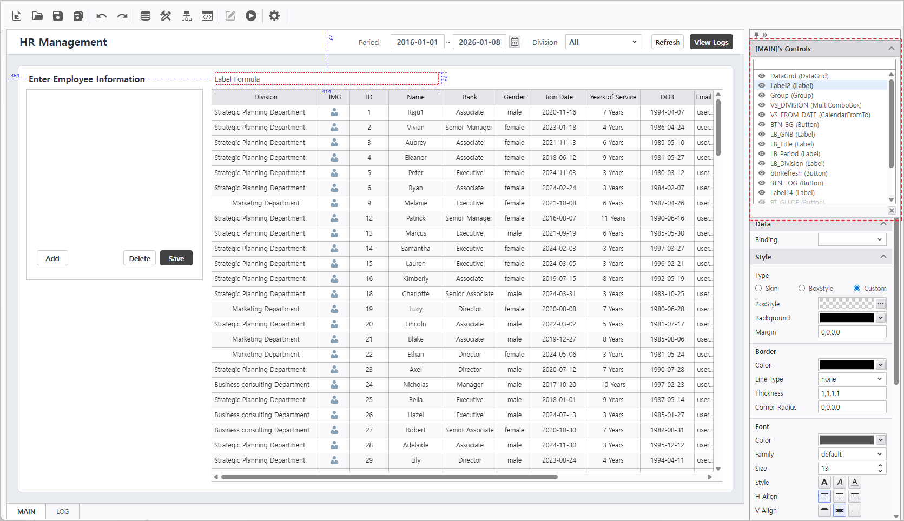Click the View Logs button
Image resolution: width=904 pixels, height=521 pixels.
[x=711, y=42]
